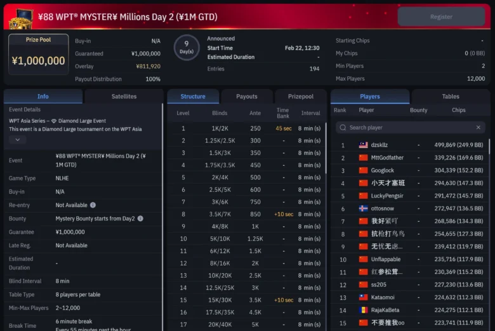Image resolution: width=495 pixels, height=331 pixels.
Task: Click the diamond icon before Diamond Large Event
Action: tap(54, 121)
